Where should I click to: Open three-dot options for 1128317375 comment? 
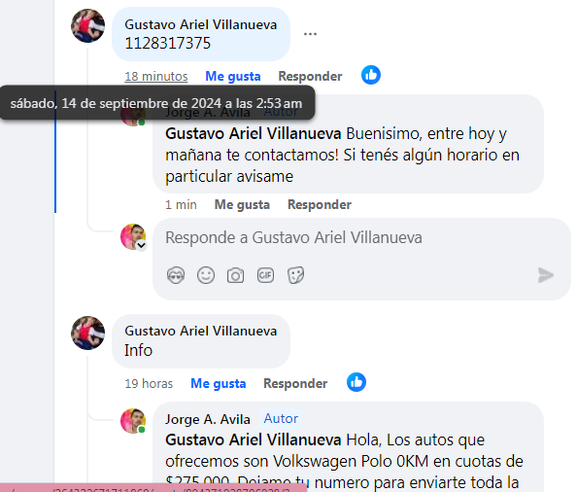310,34
